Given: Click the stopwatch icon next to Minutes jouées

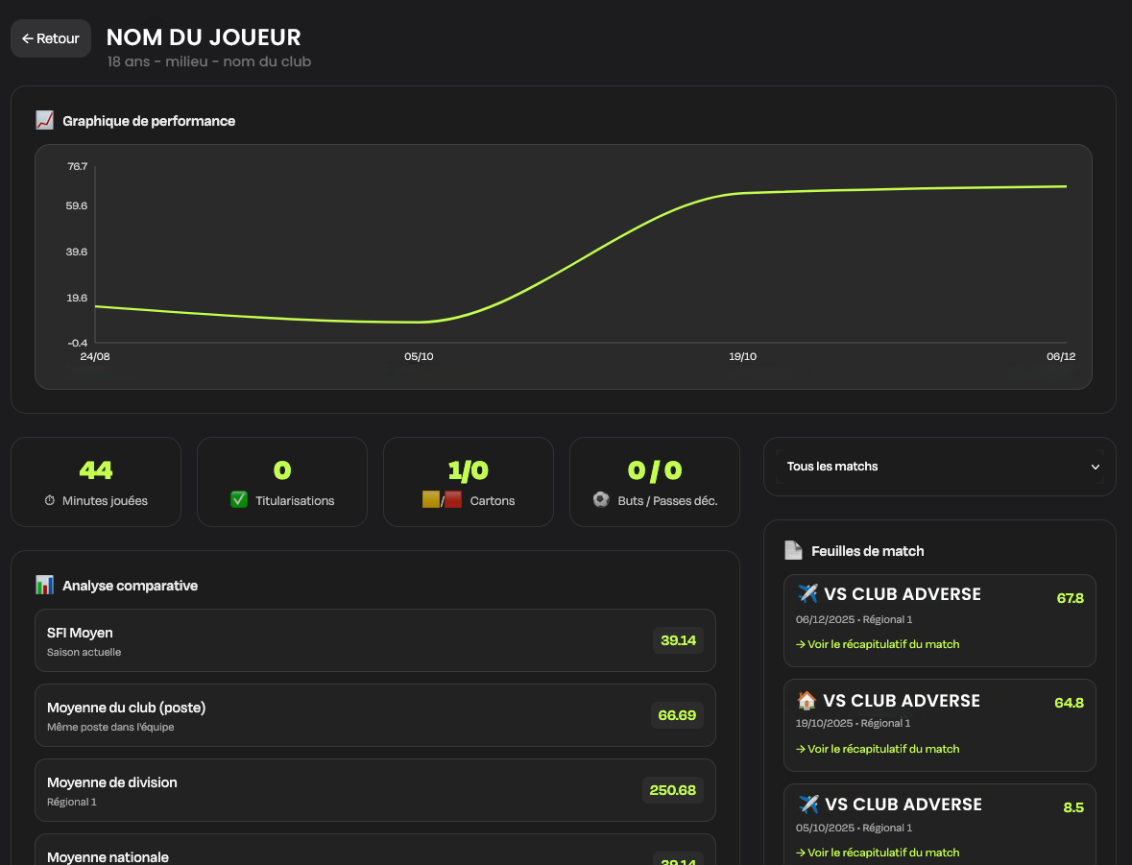Looking at the screenshot, I should [50, 500].
